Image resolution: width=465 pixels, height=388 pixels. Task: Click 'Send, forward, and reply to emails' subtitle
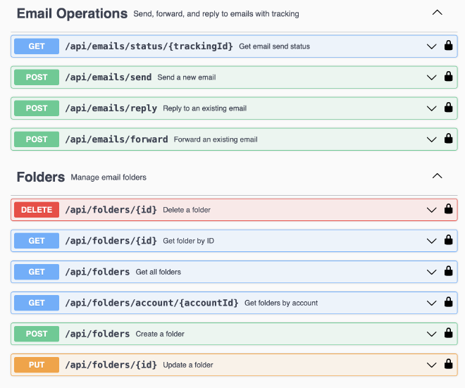tap(216, 13)
